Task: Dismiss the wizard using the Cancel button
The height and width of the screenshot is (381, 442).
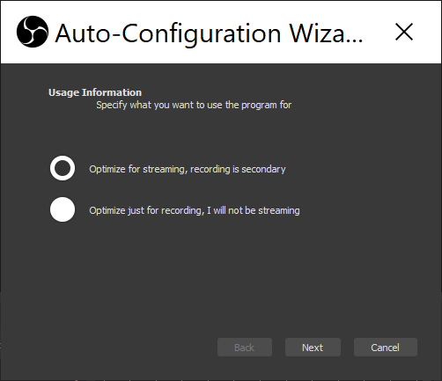Action: pyautogui.click(x=386, y=348)
